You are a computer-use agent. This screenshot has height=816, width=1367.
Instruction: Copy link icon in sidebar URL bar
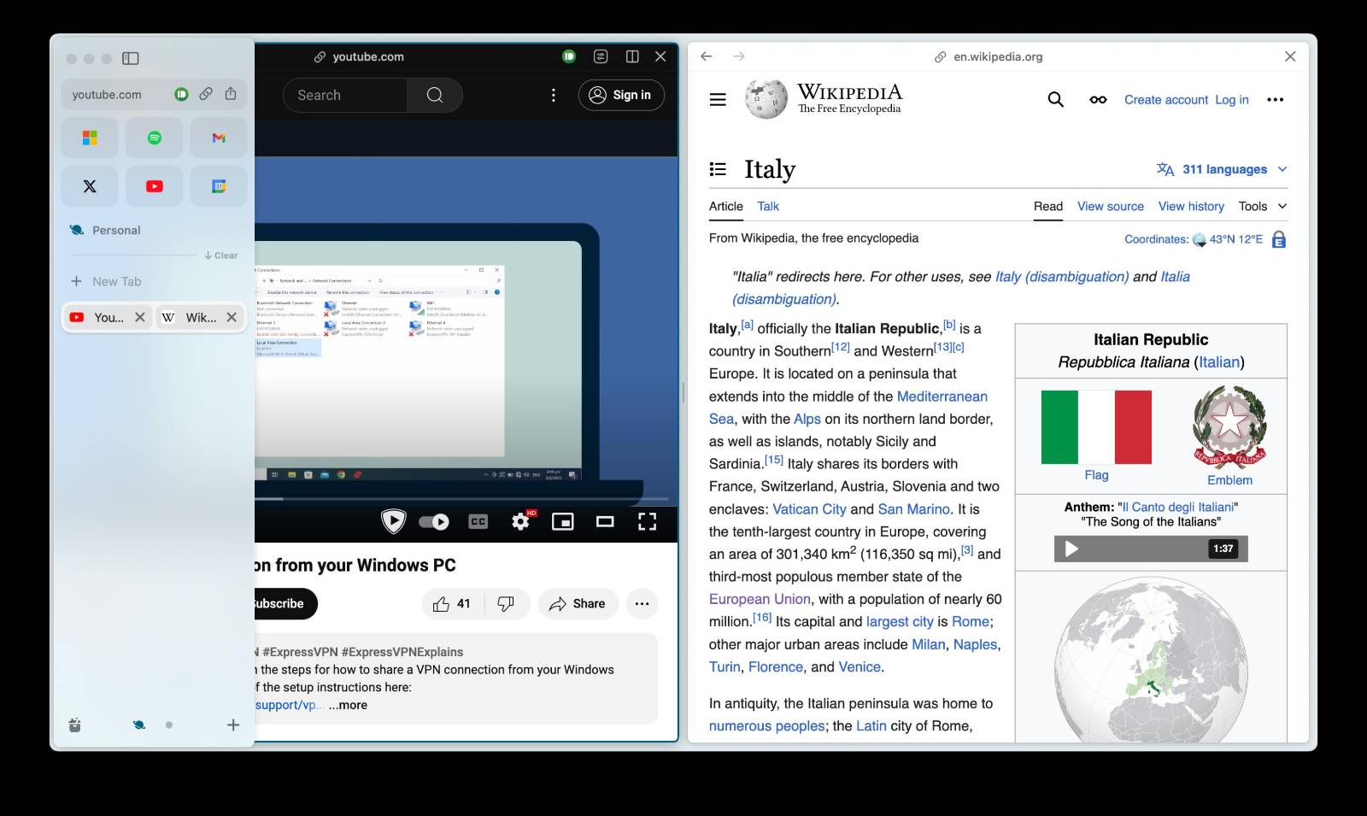click(206, 94)
